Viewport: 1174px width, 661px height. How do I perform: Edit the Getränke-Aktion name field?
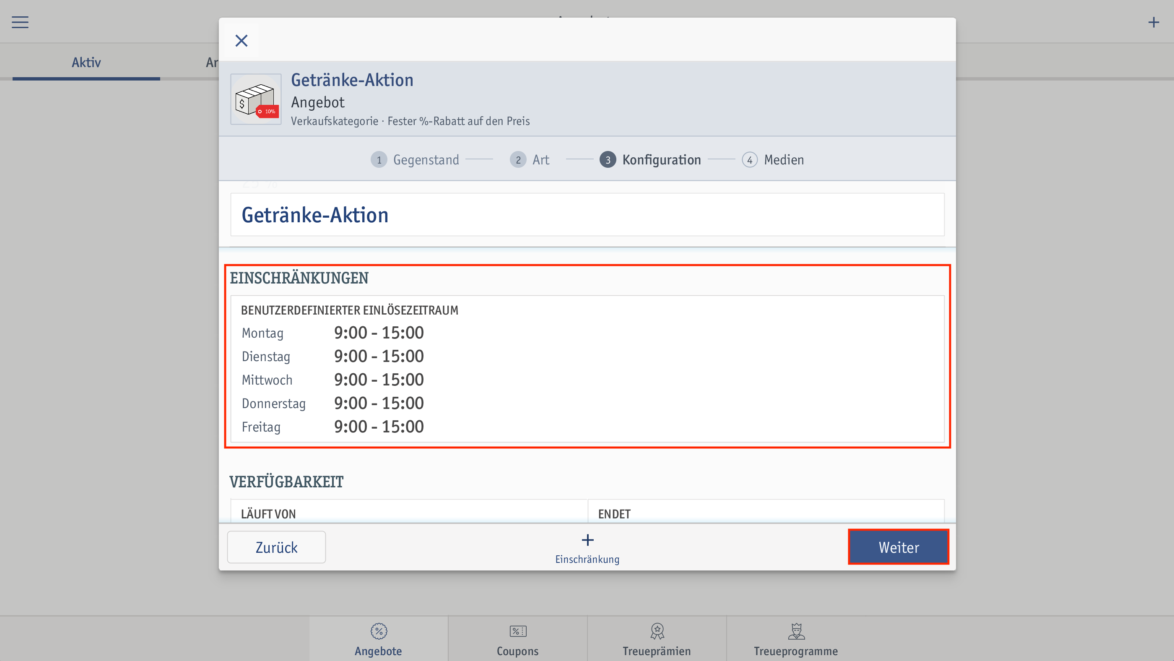tap(587, 215)
